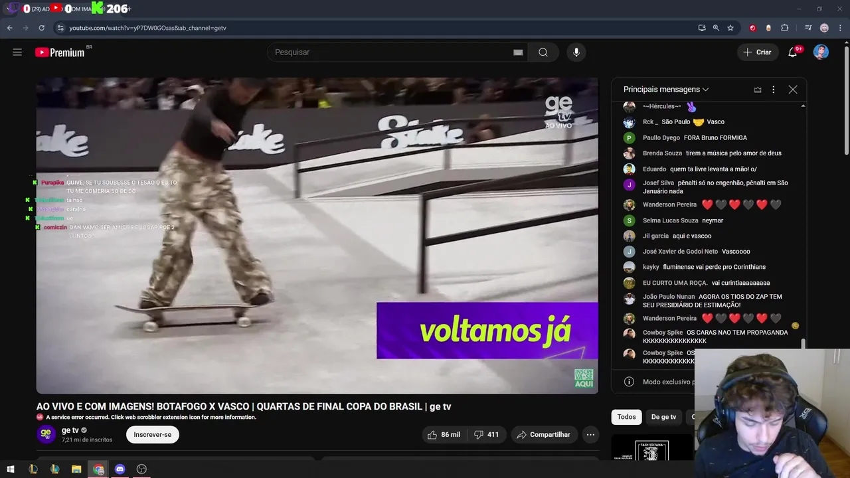The height and width of the screenshot is (478, 850).
Task: Open the ge tv channel name link
Action: click(70, 430)
